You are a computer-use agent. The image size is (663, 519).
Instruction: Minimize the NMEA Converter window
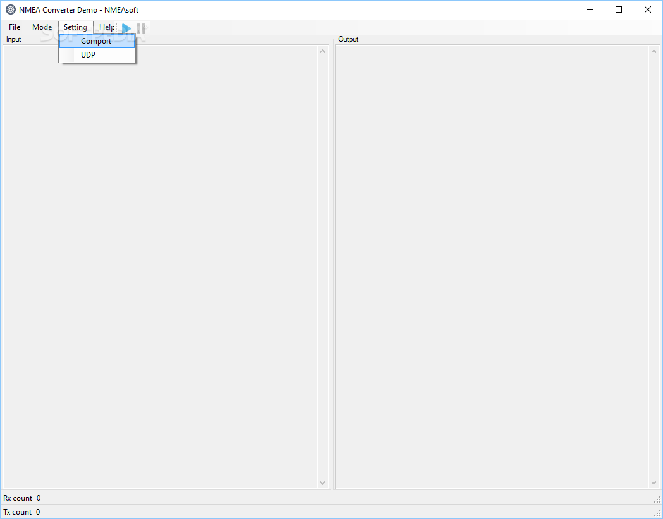pos(590,9)
